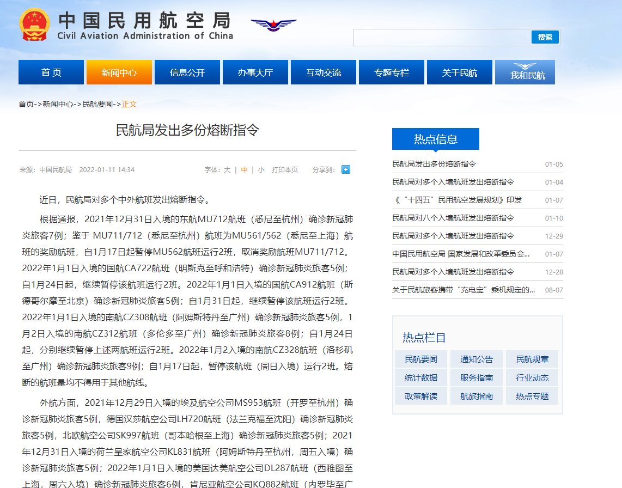This screenshot has height=488, width=622.
Task: Open 通知公告 hot column button
Action: coord(477,359)
